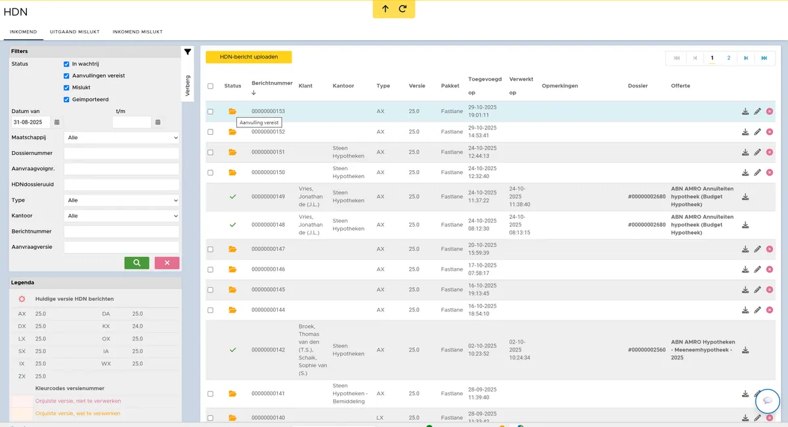Click the Aanvraagversie input field

click(x=121, y=247)
